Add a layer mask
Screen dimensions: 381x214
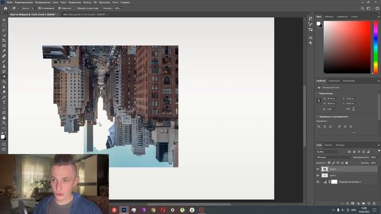click(x=353, y=203)
